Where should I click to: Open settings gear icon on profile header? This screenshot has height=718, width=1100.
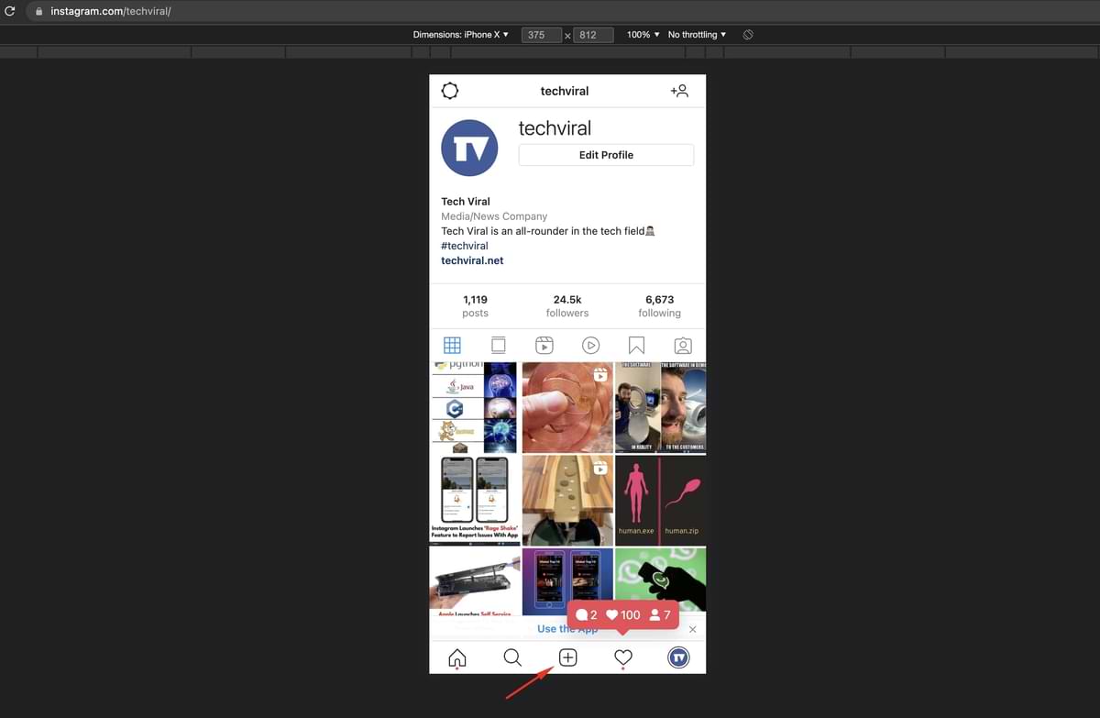(x=449, y=91)
